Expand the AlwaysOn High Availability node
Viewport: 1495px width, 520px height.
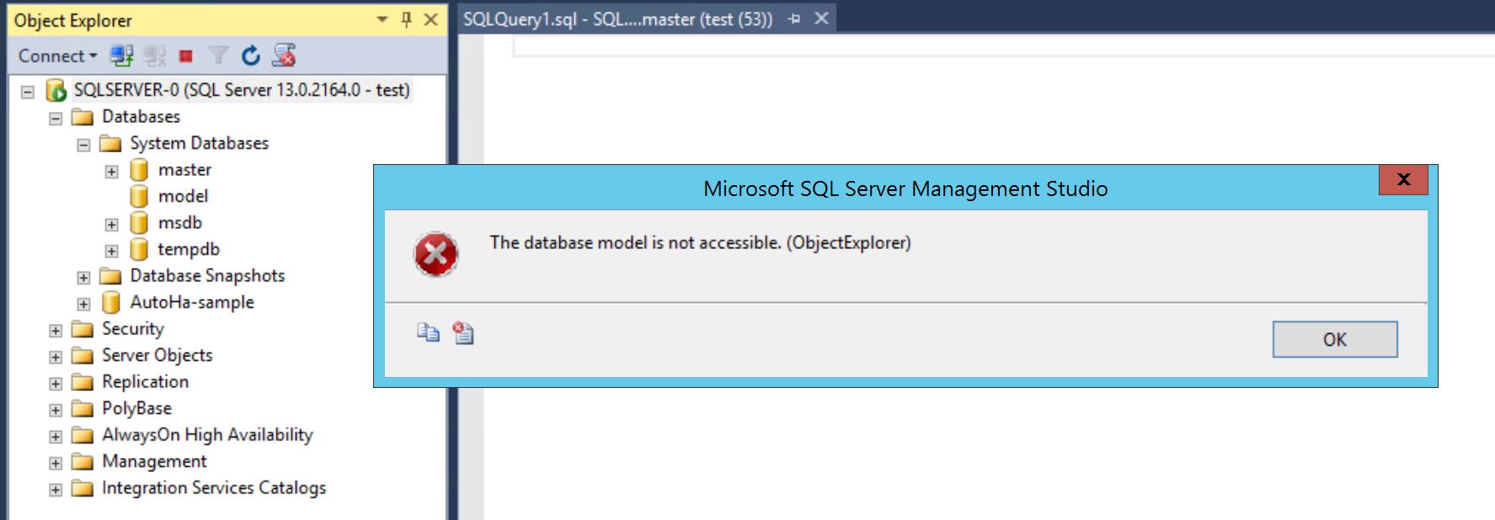56,436
